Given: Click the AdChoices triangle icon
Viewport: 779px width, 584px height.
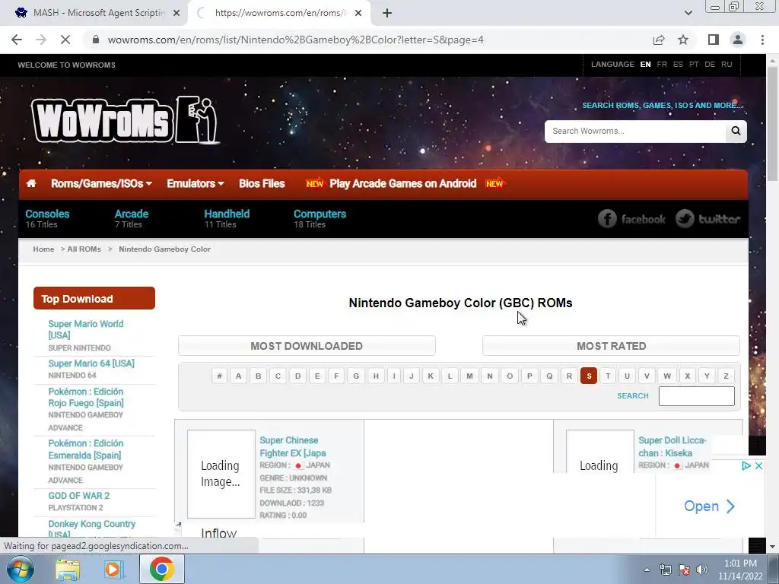Looking at the screenshot, I should pyautogui.click(x=746, y=466).
